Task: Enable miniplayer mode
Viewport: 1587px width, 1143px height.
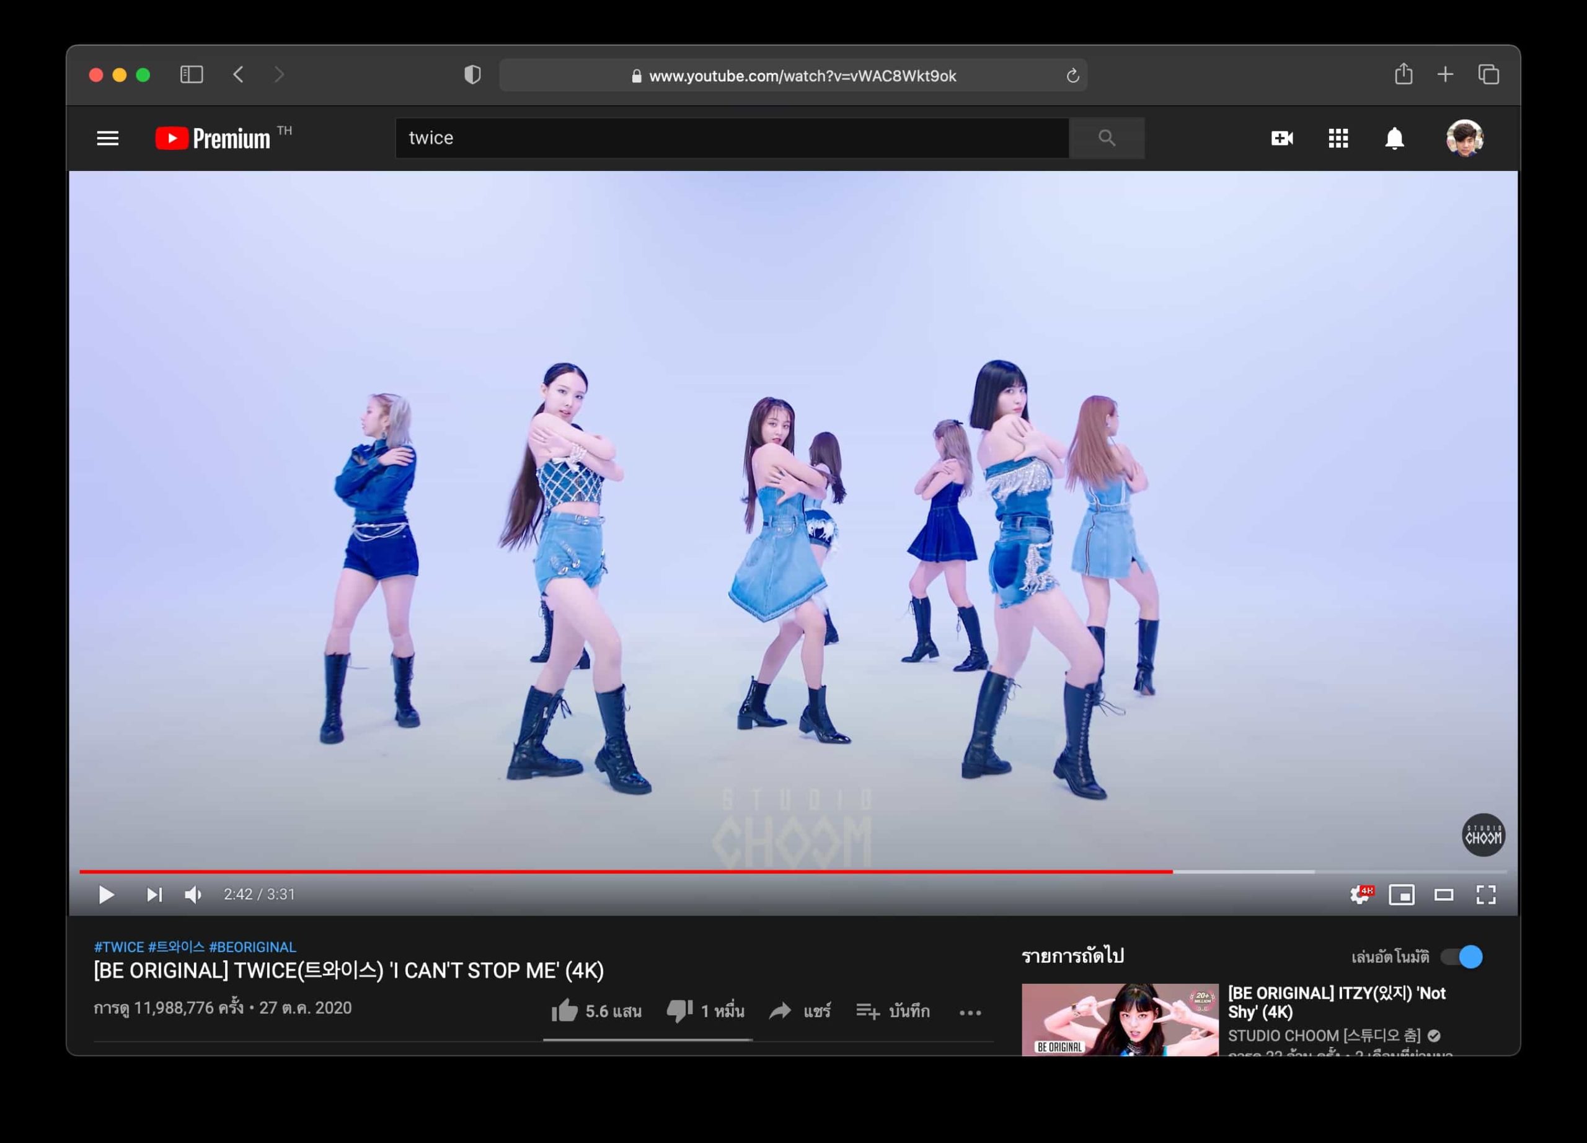Action: point(1402,894)
